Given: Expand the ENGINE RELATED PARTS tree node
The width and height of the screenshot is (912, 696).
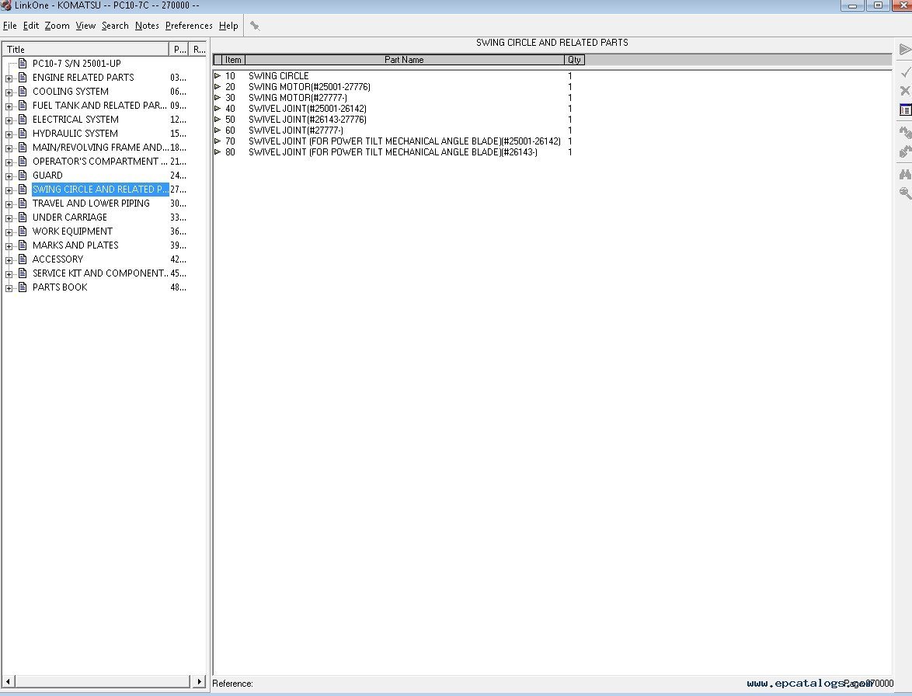Looking at the screenshot, I should coord(9,78).
